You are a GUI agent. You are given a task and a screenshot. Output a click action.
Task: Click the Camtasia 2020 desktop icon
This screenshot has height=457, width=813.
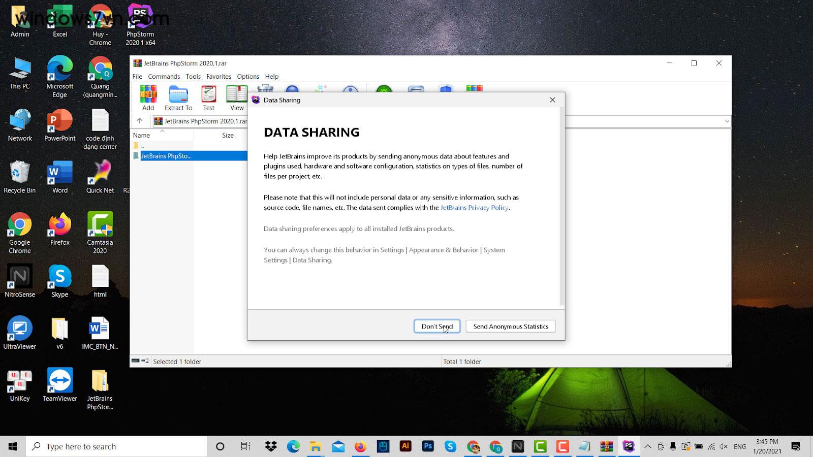pos(100,232)
